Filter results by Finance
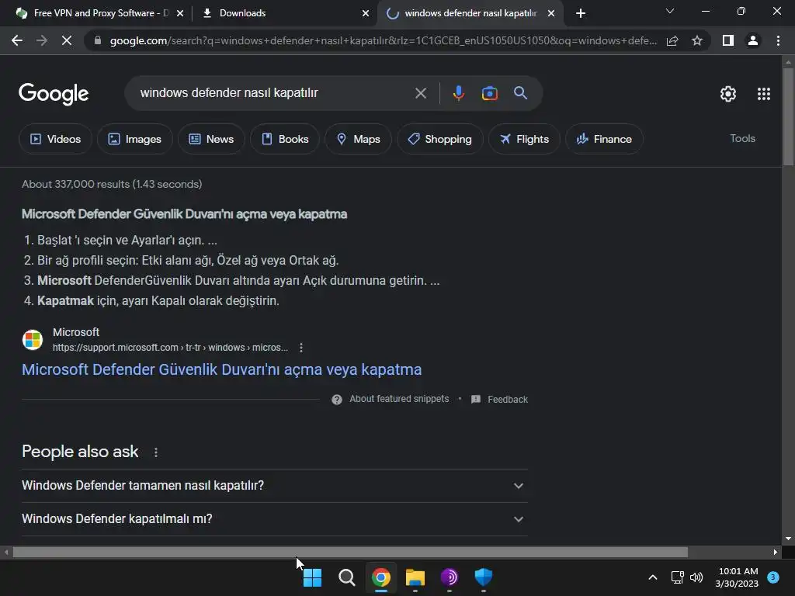 tap(604, 139)
